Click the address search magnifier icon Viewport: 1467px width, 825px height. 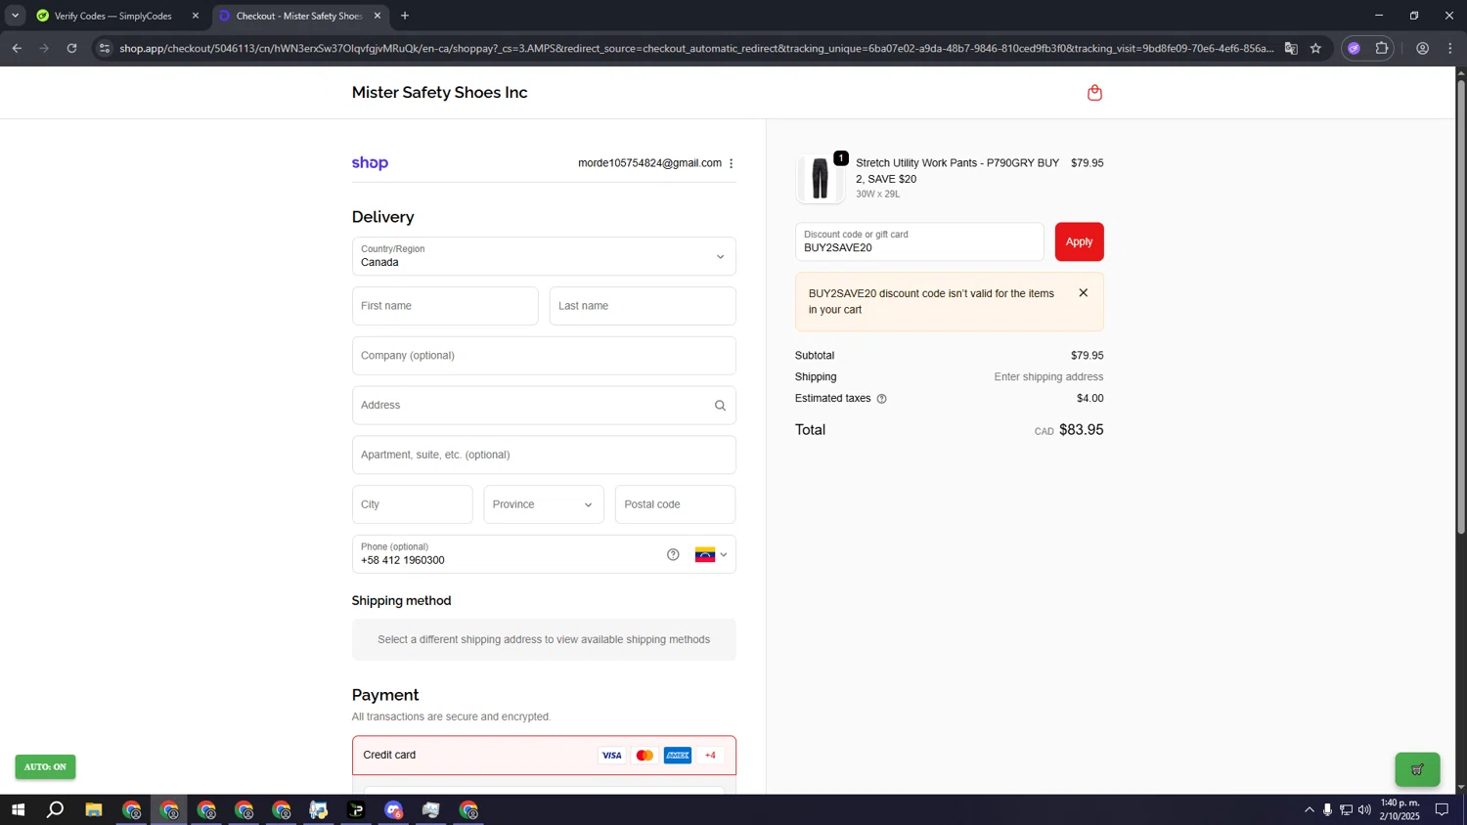720,406
